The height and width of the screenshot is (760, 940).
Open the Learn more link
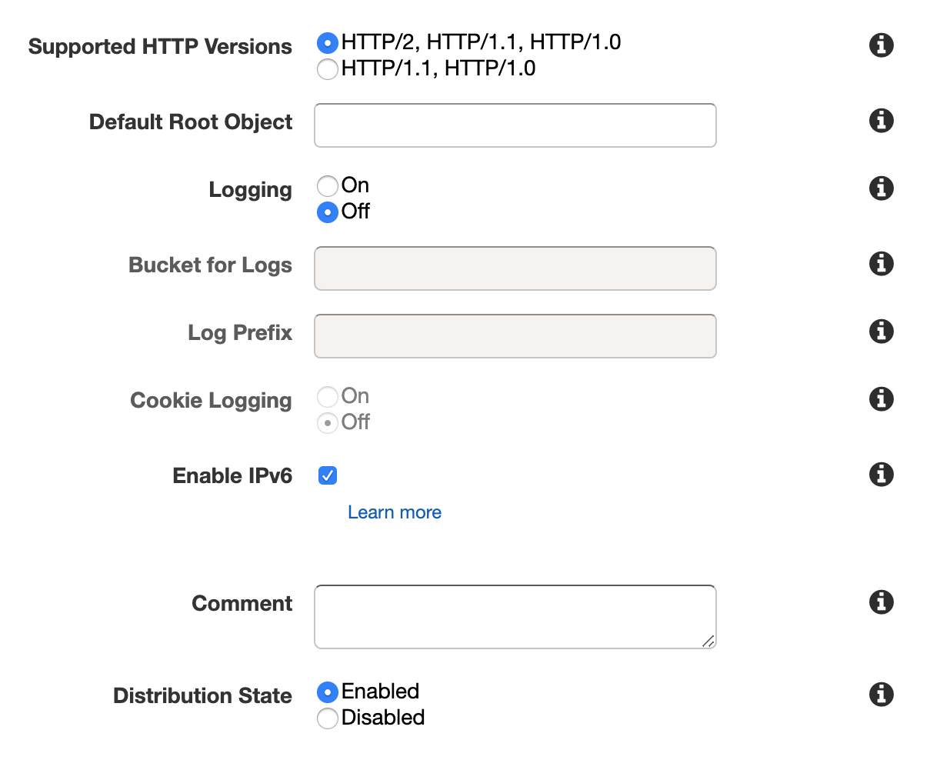pyautogui.click(x=395, y=512)
